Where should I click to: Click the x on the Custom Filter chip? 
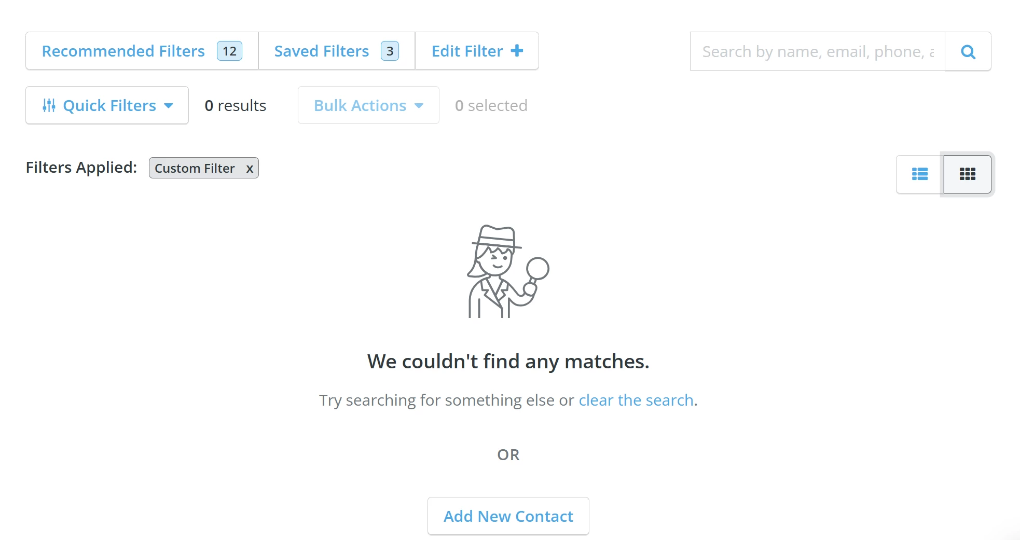tap(250, 168)
